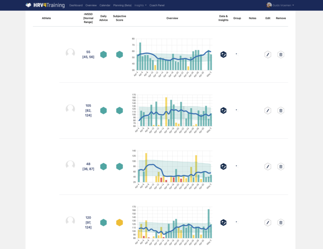Click the rMSSD [Normal Range] column header
Image resolution: width=323 pixels, height=249 pixels.
(x=88, y=18)
